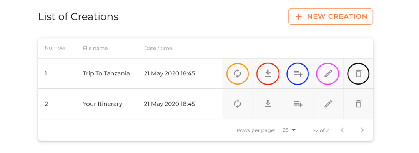Download the Trip To Tanzania file
This screenshot has width=419, height=153.
pos(268,74)
